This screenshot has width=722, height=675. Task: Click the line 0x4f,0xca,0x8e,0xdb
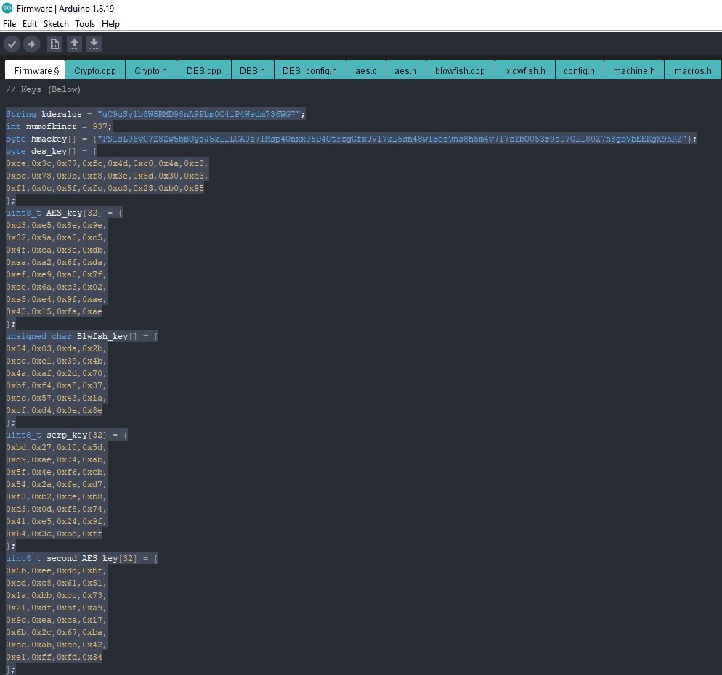coord(56,250)
